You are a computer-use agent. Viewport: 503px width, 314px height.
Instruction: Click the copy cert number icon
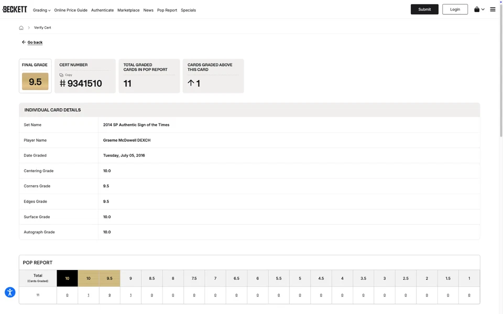tap(61, 75)
